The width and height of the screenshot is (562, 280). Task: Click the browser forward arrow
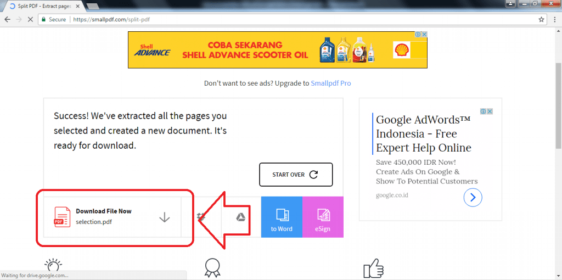(19, 19)
